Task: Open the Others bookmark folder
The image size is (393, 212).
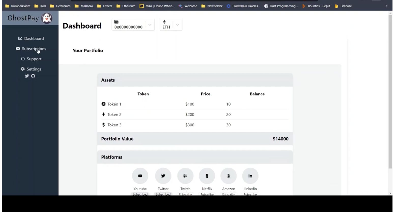Action: click(105, 6)
